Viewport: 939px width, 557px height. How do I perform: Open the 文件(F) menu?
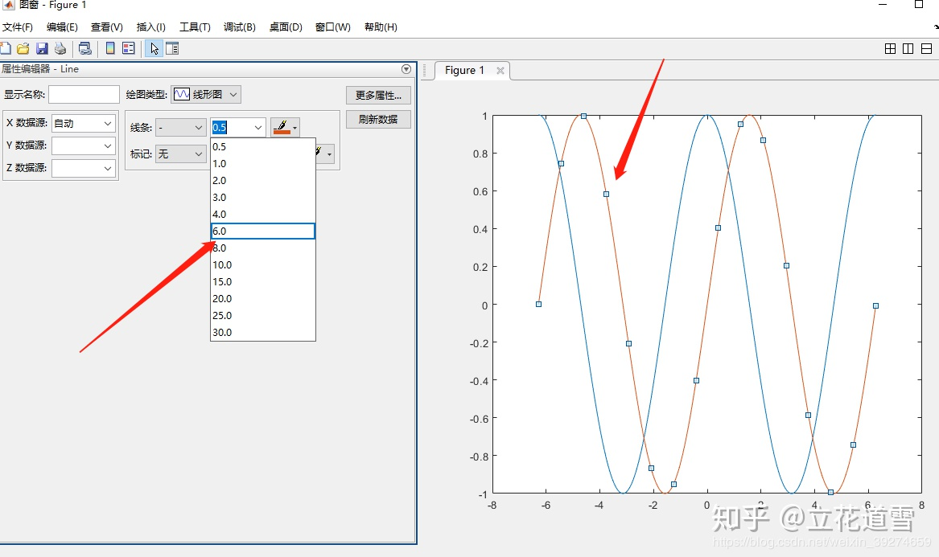[x=18, y=27]
